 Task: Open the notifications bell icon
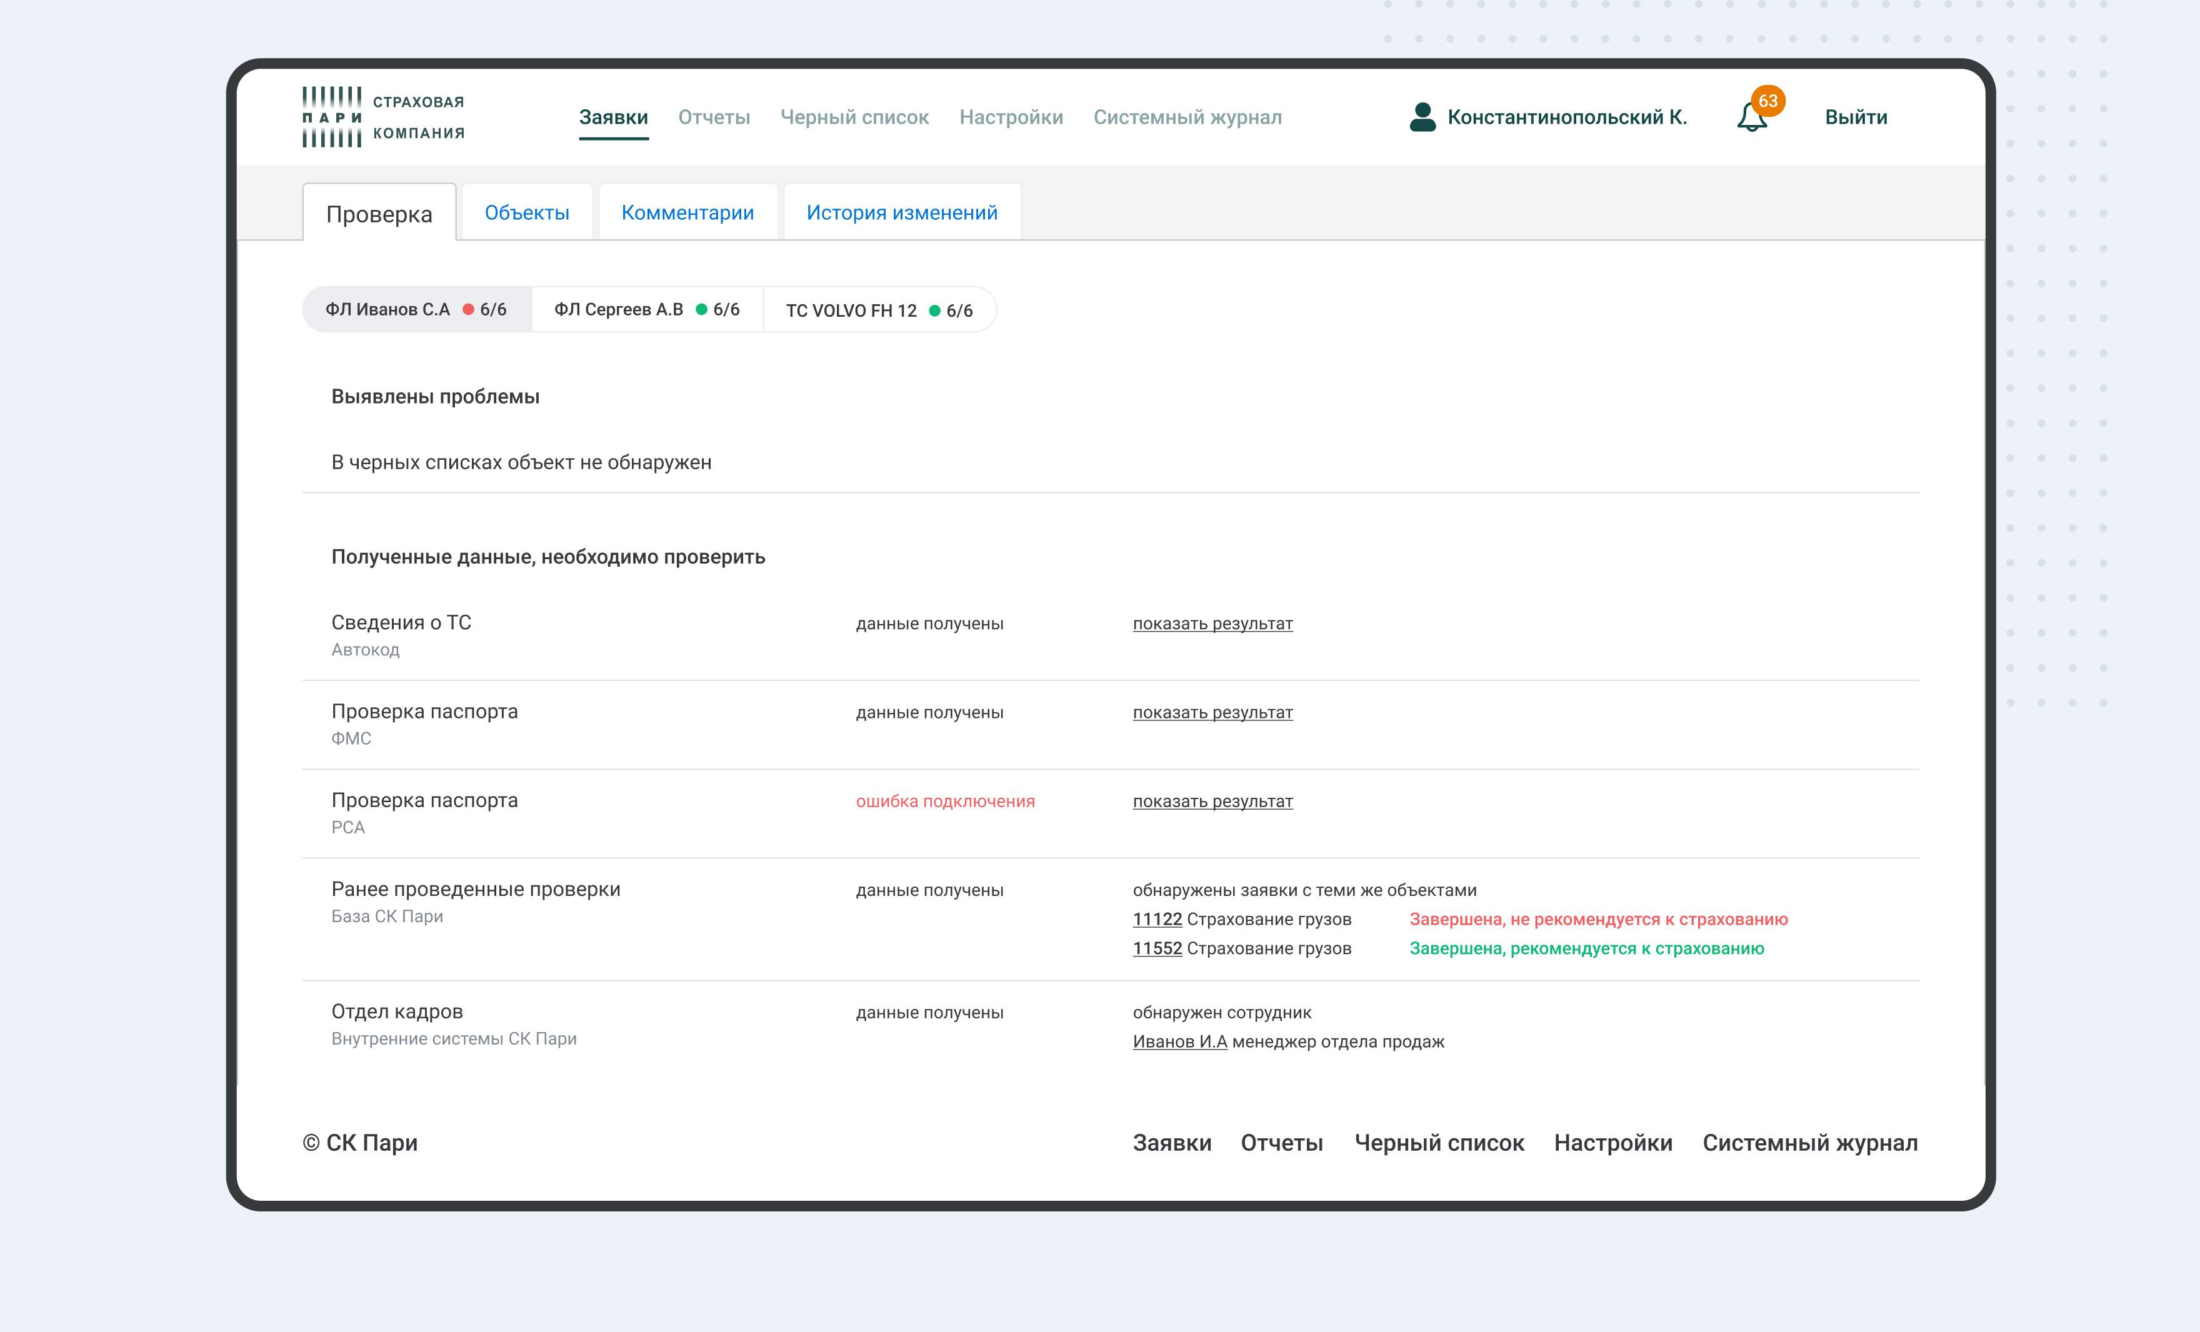coord(1751,118)
